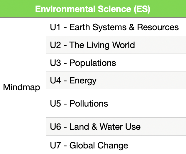
Task: Choose U6 - Land & Water Use
Action: point(95,126)
